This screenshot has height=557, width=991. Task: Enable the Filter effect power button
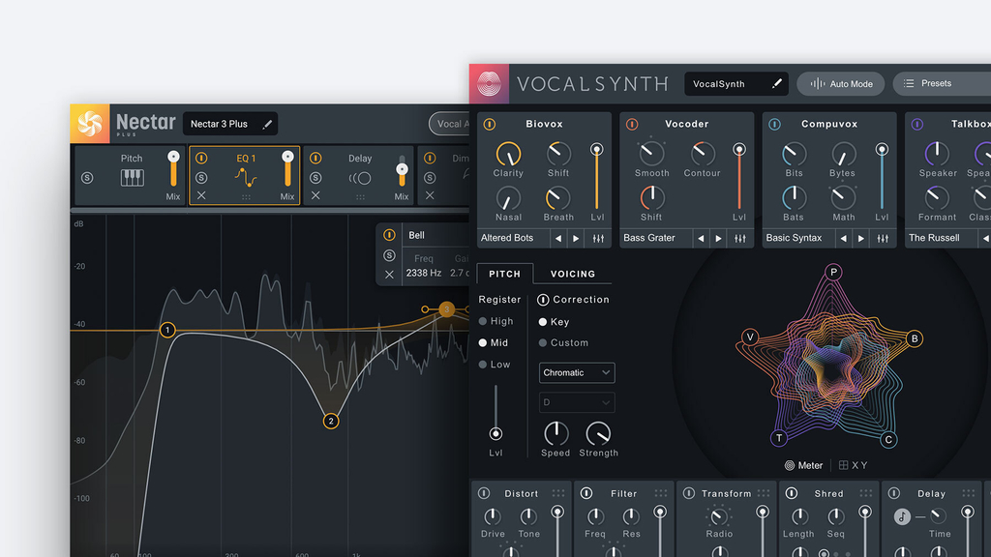(x=586, y=493)
